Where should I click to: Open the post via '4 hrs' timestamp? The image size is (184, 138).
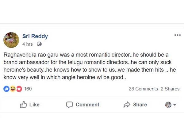coord(27,44)
